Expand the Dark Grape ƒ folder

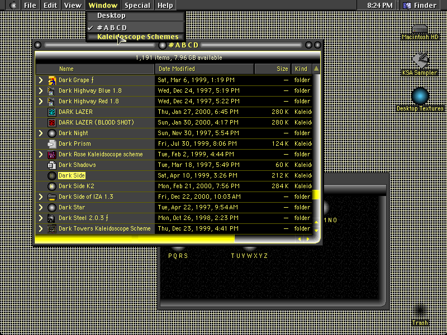click(x=40, y=80)
